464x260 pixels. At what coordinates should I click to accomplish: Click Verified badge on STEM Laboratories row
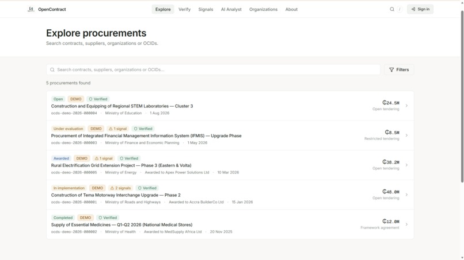tap(98, 99)
